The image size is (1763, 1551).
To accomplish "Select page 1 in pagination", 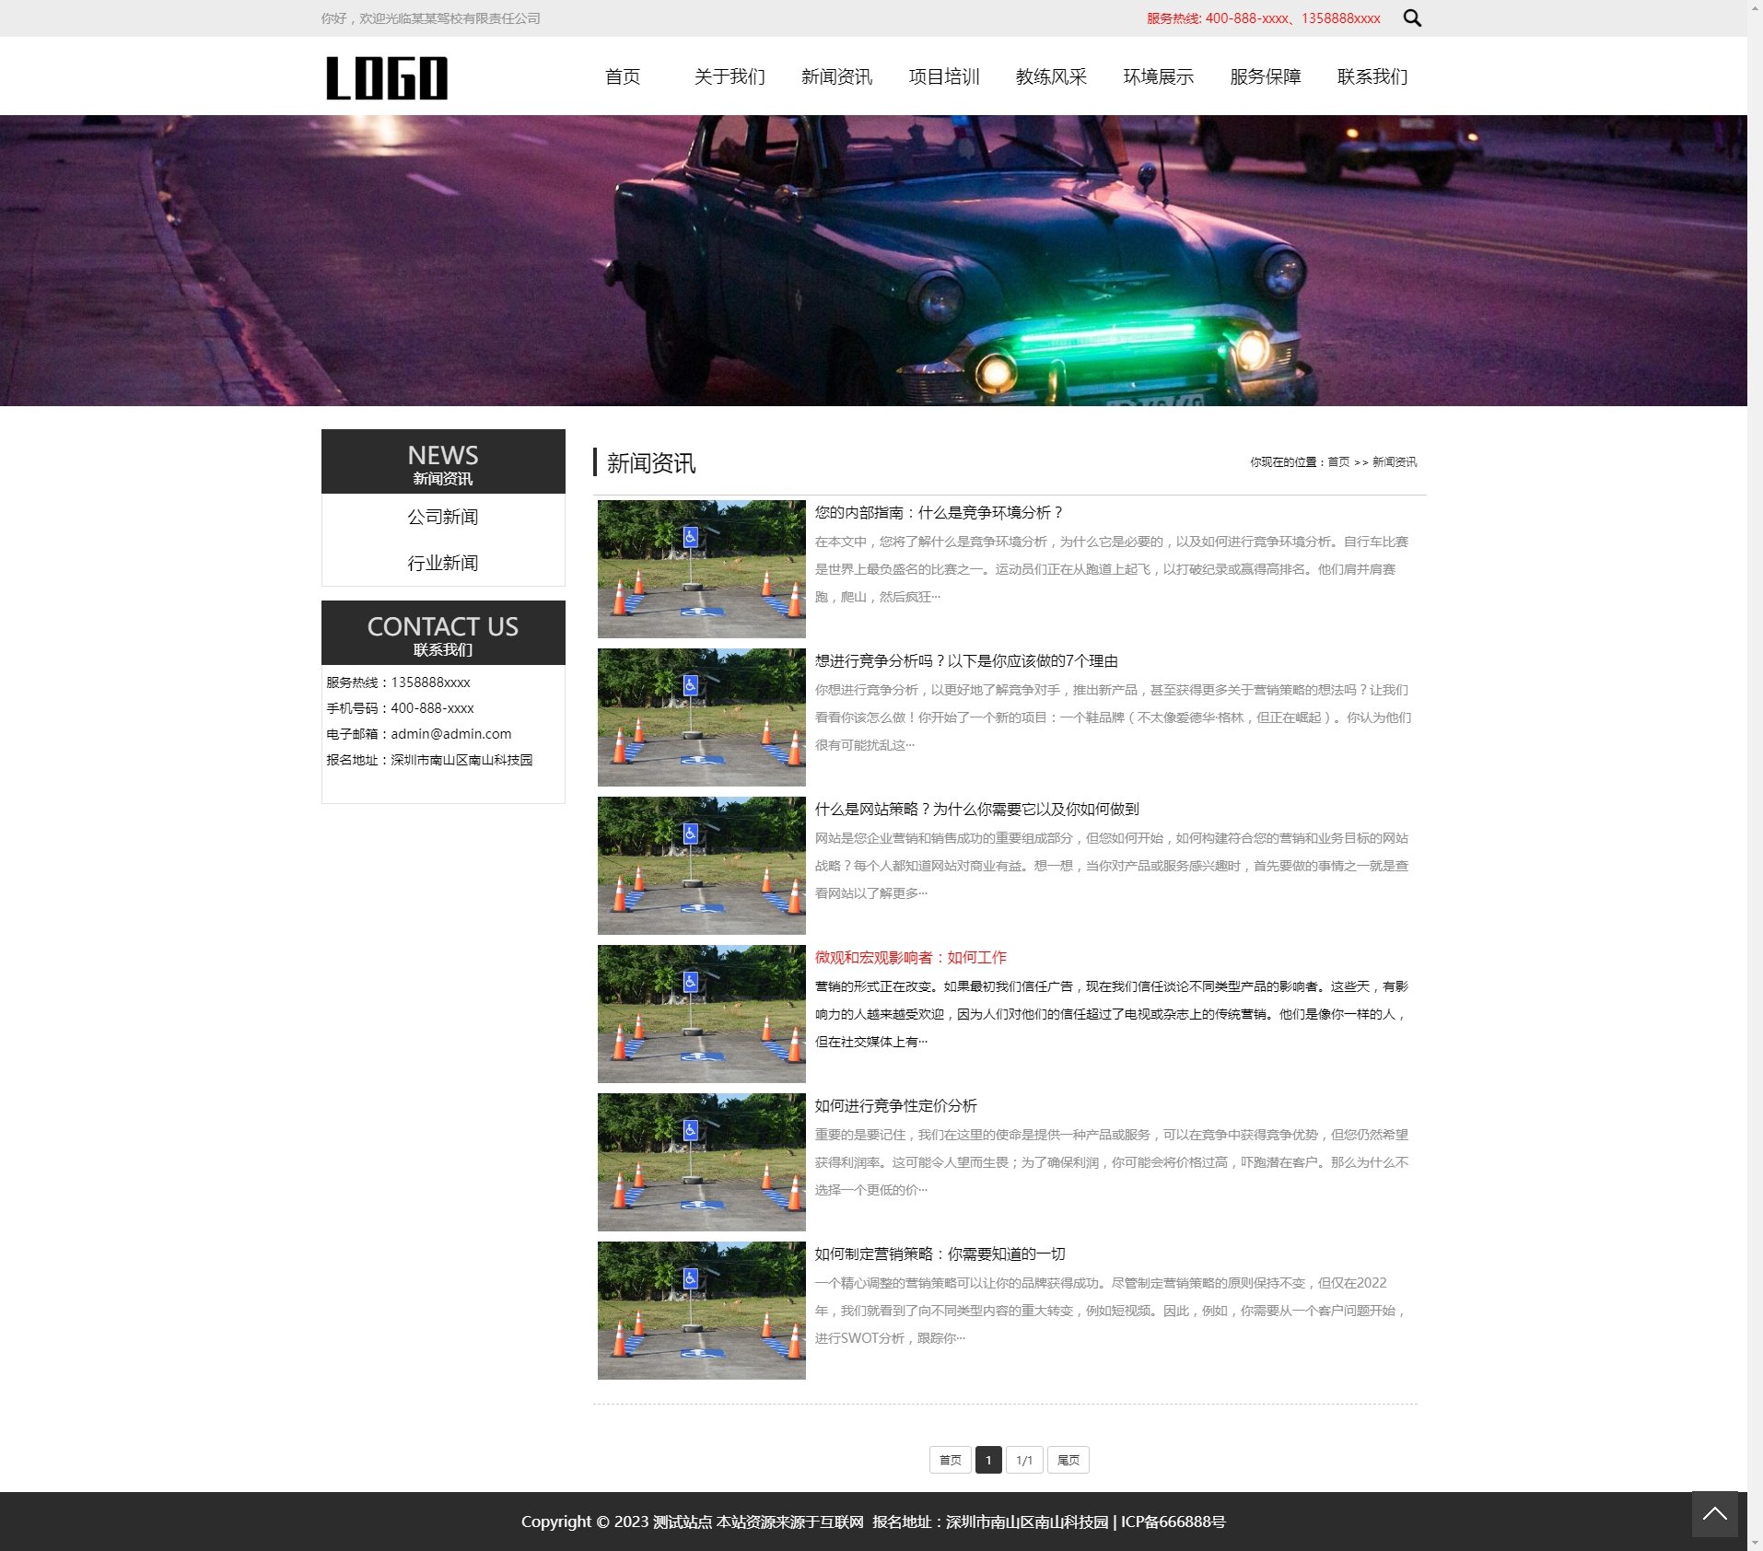I will pyautogui.click(x=988, y=1460).
